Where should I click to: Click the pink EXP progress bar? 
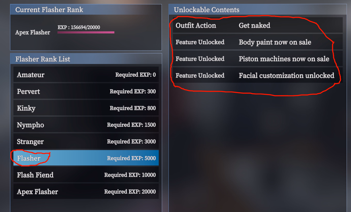pos(86,32)
